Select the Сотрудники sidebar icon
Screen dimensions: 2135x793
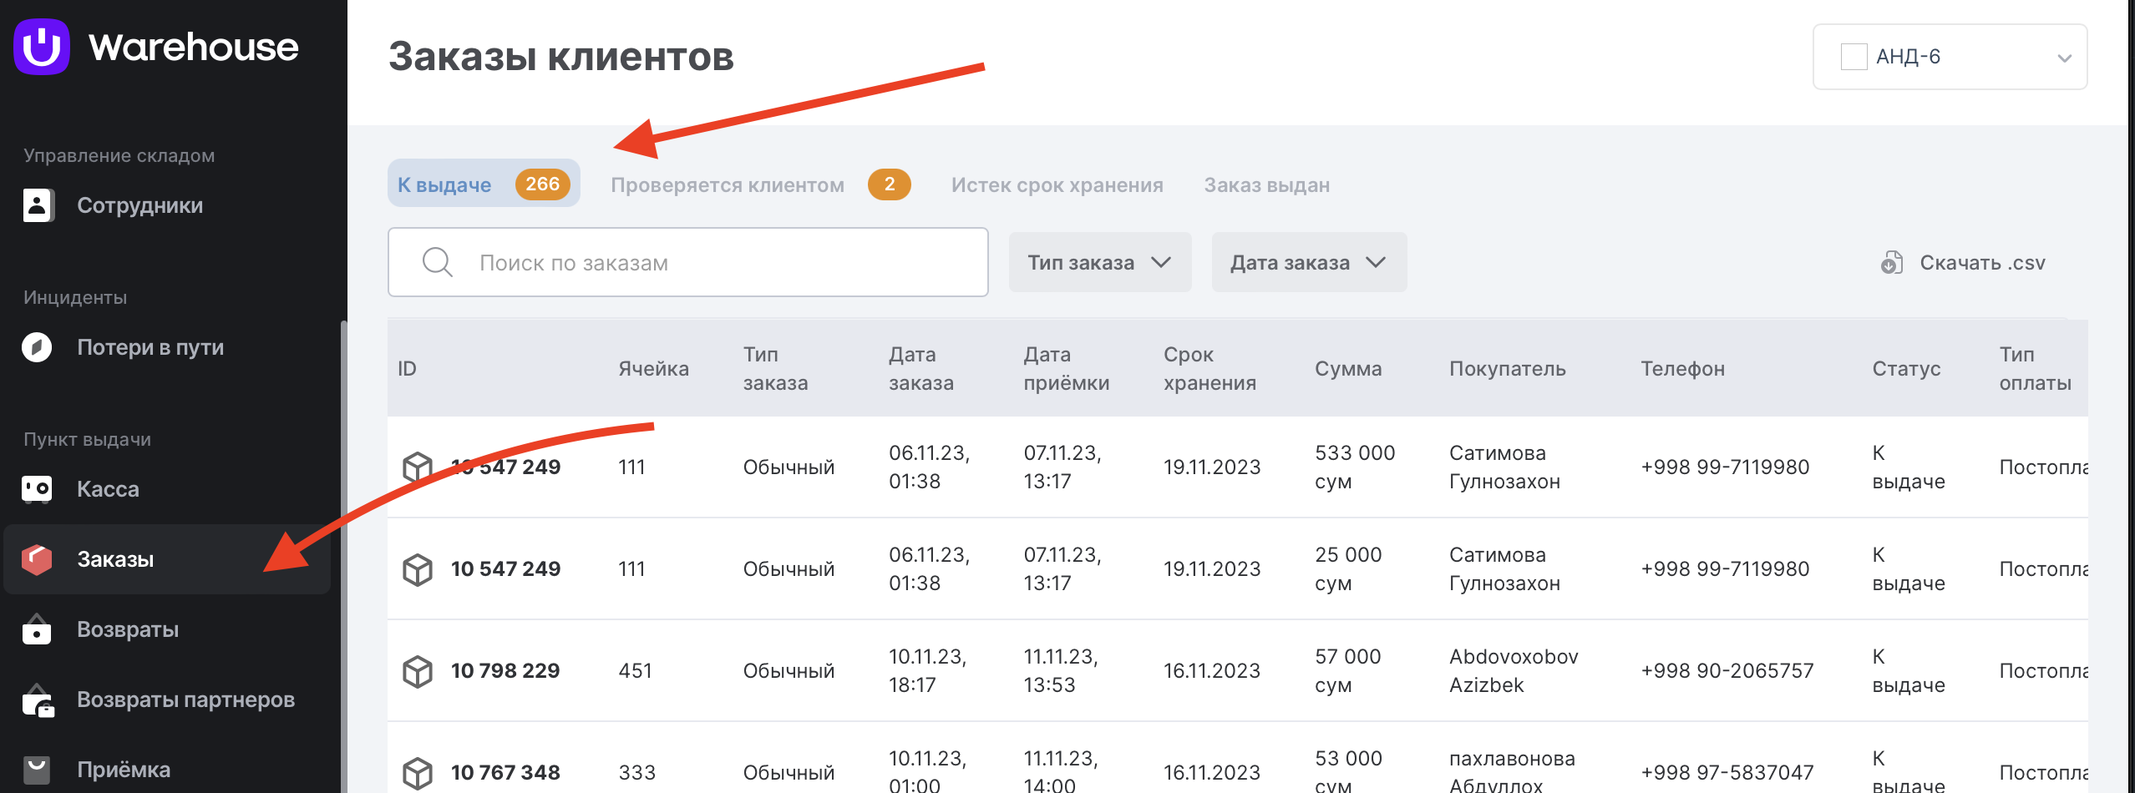click(x=37, y=205)
